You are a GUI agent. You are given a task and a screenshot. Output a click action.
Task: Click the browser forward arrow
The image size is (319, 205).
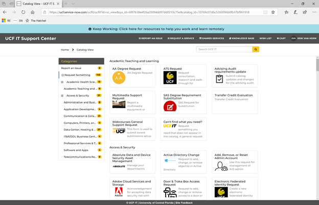[14, 12]
